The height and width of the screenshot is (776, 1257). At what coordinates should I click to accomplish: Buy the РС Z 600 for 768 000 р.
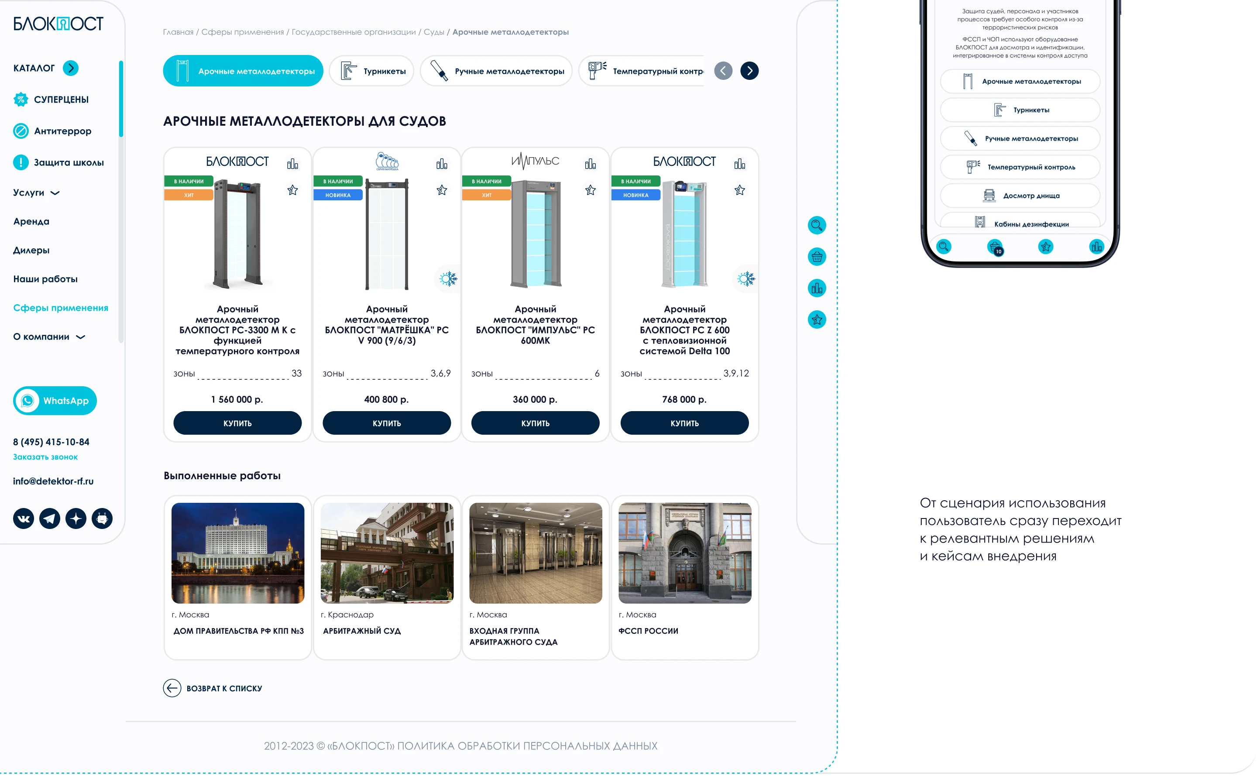pos(685,423)
